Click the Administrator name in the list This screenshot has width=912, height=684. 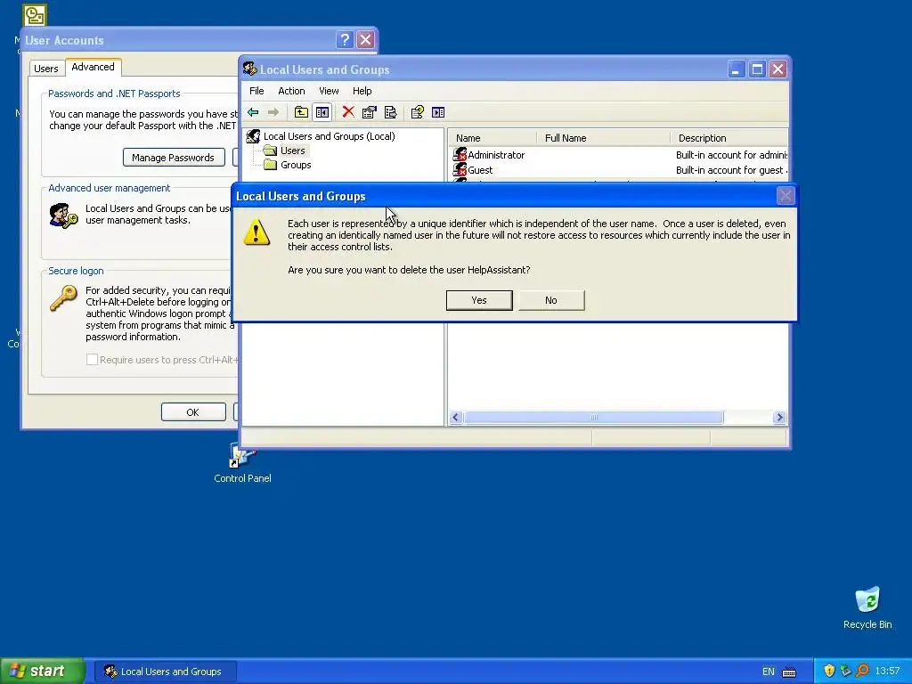pyautogui.click(x=496, y=155)
